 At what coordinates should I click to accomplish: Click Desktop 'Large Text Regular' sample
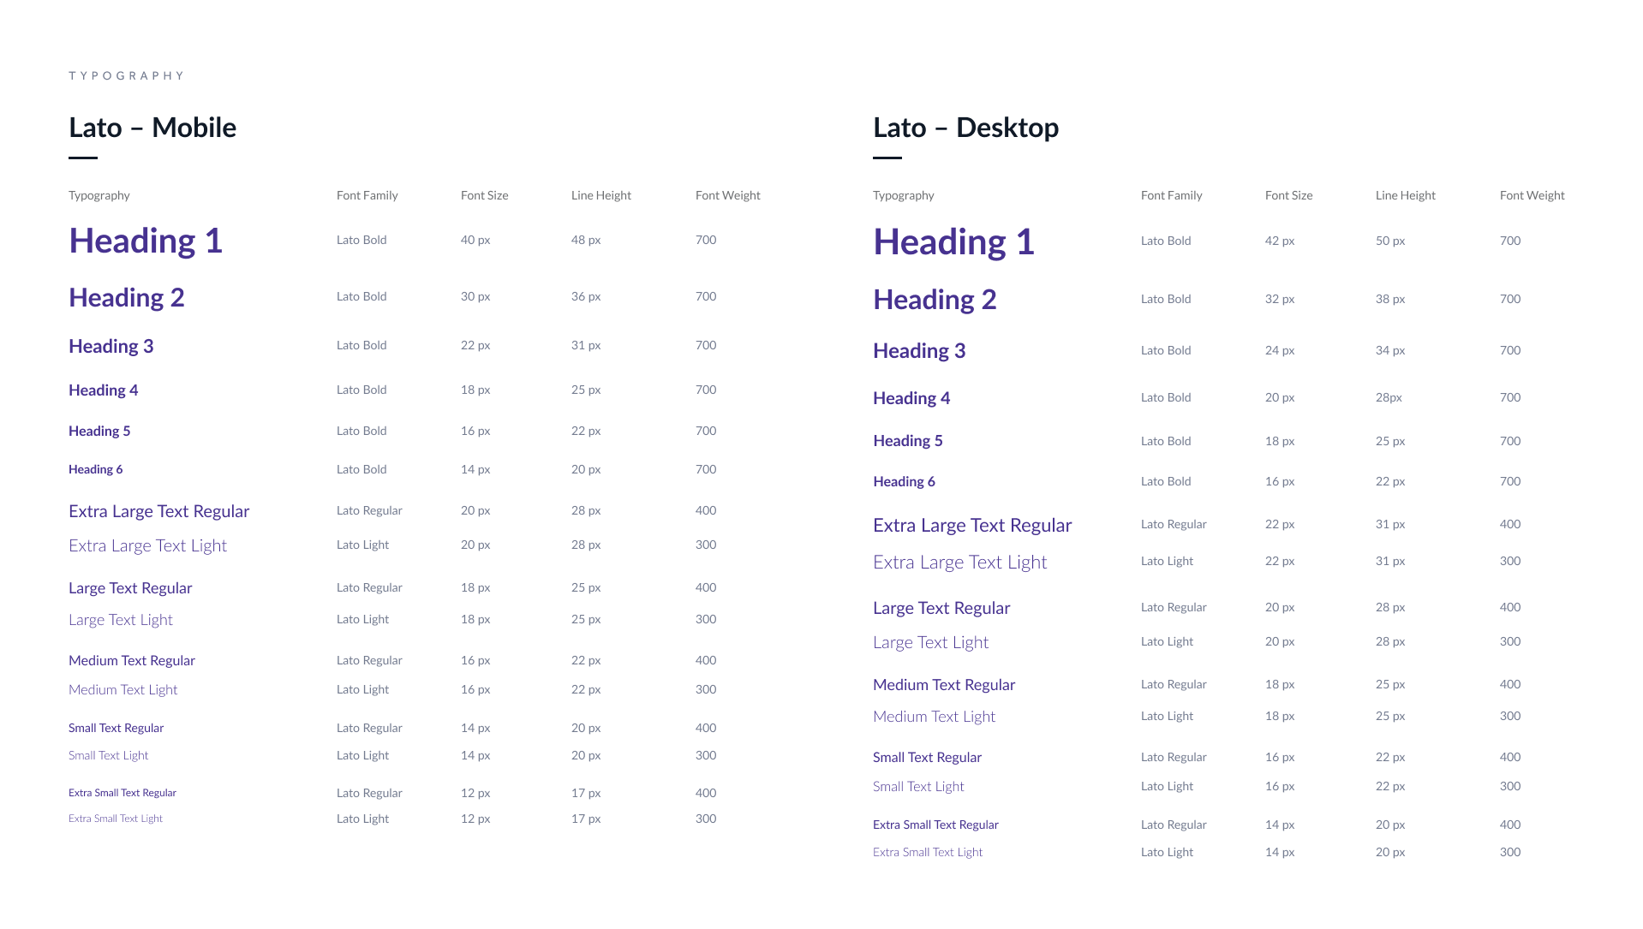[941, 609]
